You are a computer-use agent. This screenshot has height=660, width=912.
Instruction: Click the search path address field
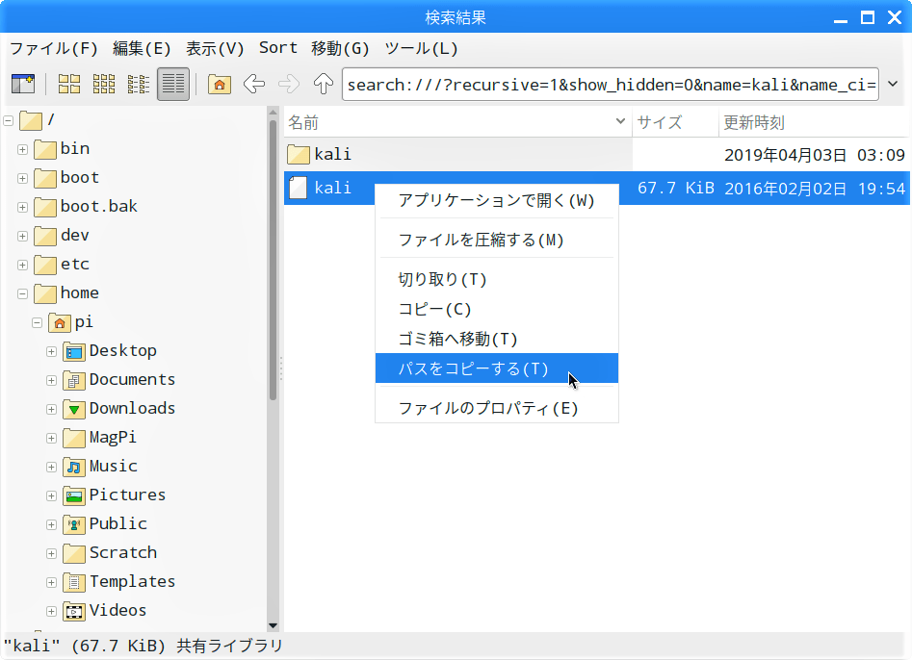pos(611,85)
